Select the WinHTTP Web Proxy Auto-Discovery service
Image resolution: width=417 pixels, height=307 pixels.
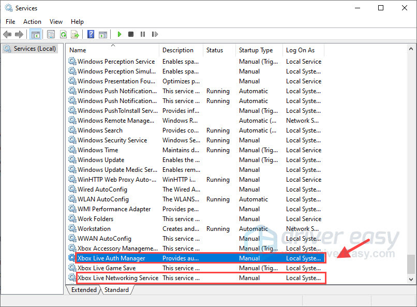196,179
